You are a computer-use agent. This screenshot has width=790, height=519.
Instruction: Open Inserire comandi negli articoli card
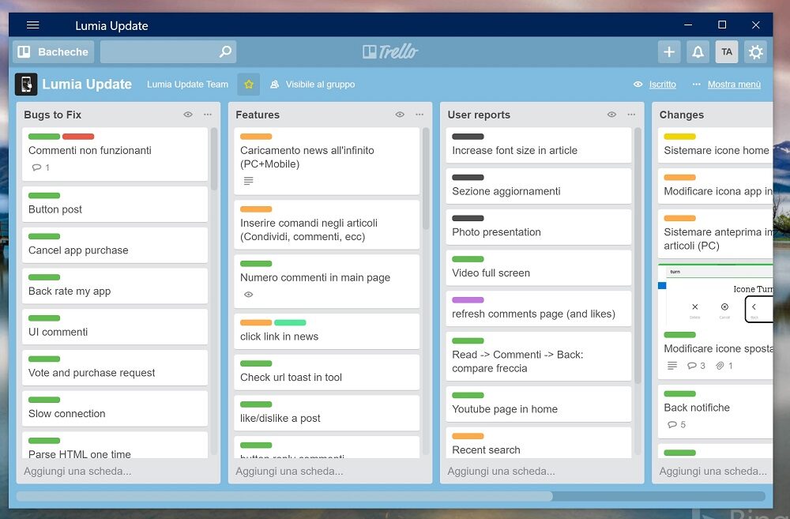coord(326,224)
